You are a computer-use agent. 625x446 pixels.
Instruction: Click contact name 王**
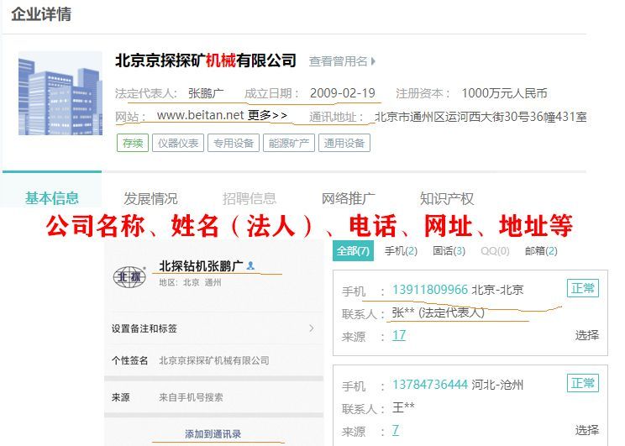[x=403, y=407]
